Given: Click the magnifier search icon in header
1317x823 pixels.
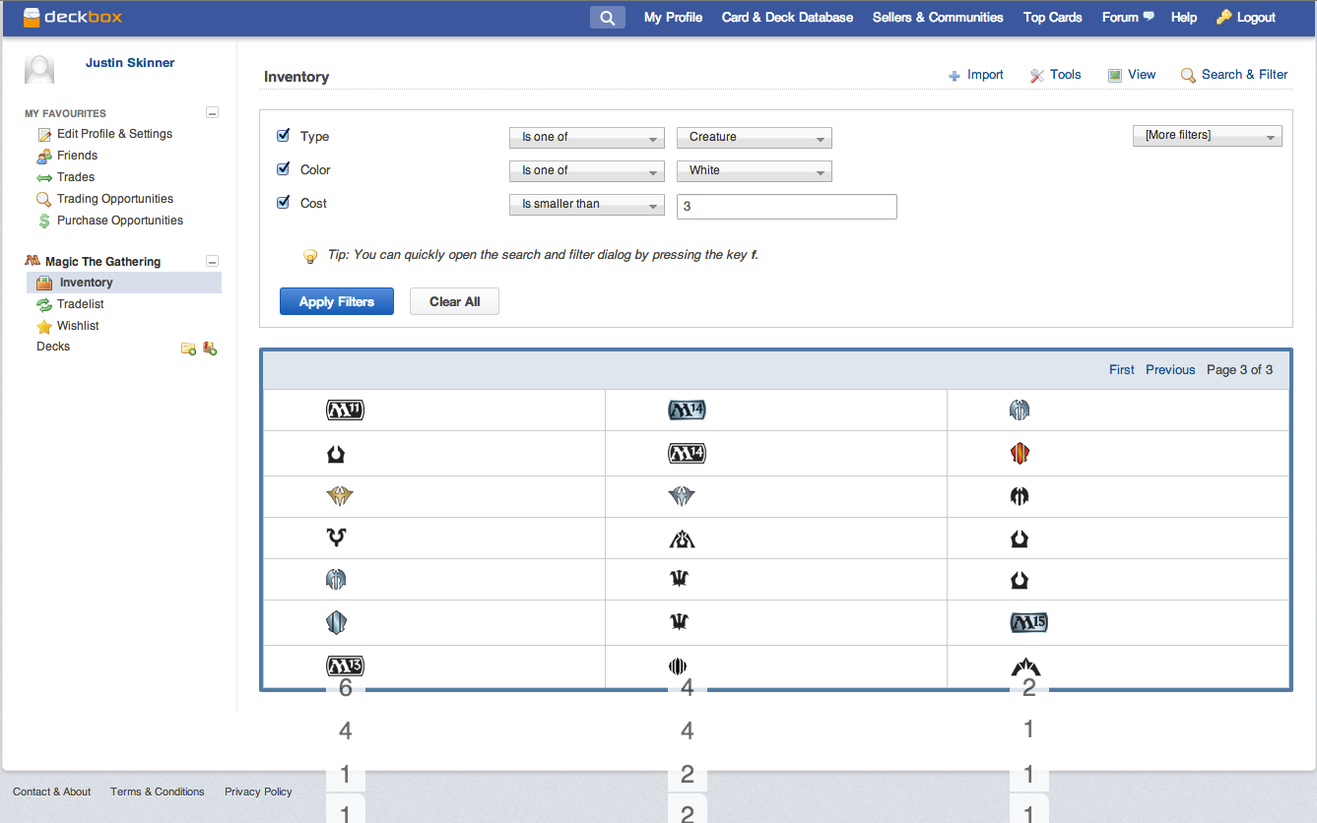Looking at the screenshot, I should (x=607, y=18).
